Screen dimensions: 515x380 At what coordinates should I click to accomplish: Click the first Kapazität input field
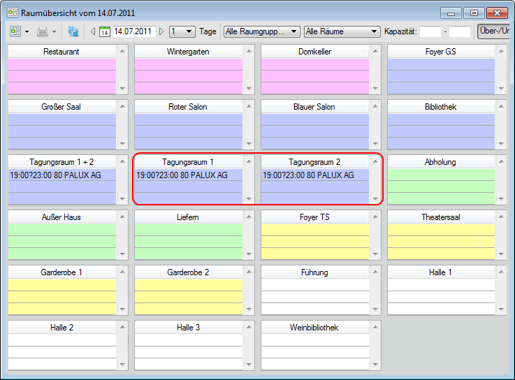[x=430, y=31]
